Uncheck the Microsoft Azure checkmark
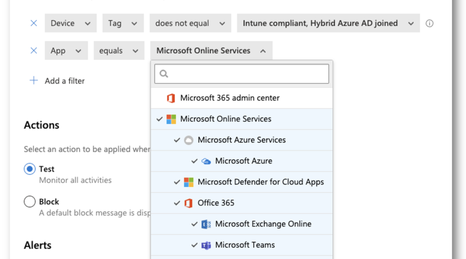Image resolution: width=466 pixels, height=259 pixels. tap(195, 161)
